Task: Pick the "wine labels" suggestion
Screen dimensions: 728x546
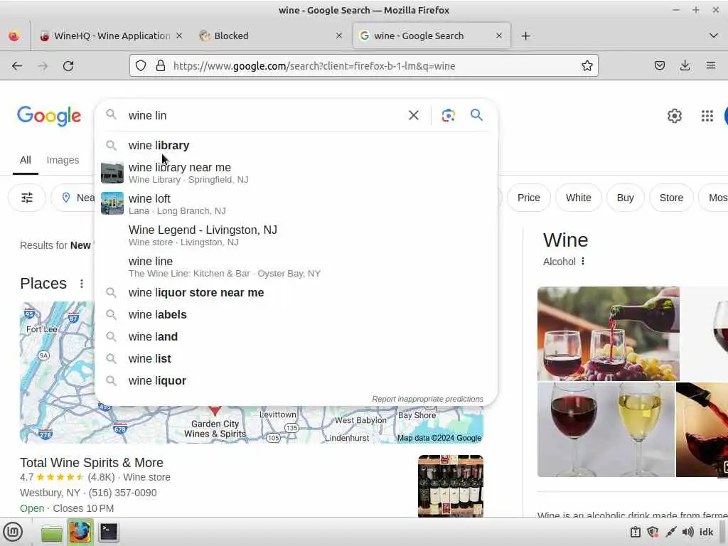Action: [296, 314]
